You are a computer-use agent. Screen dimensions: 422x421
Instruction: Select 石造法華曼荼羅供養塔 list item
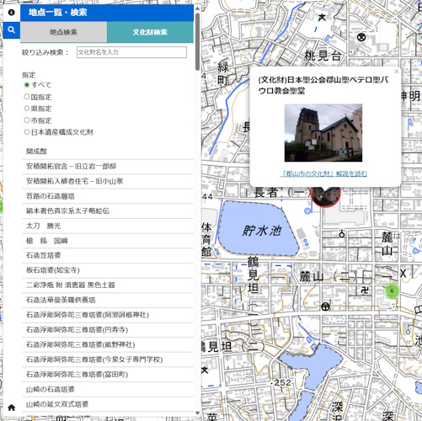point(108,300)
